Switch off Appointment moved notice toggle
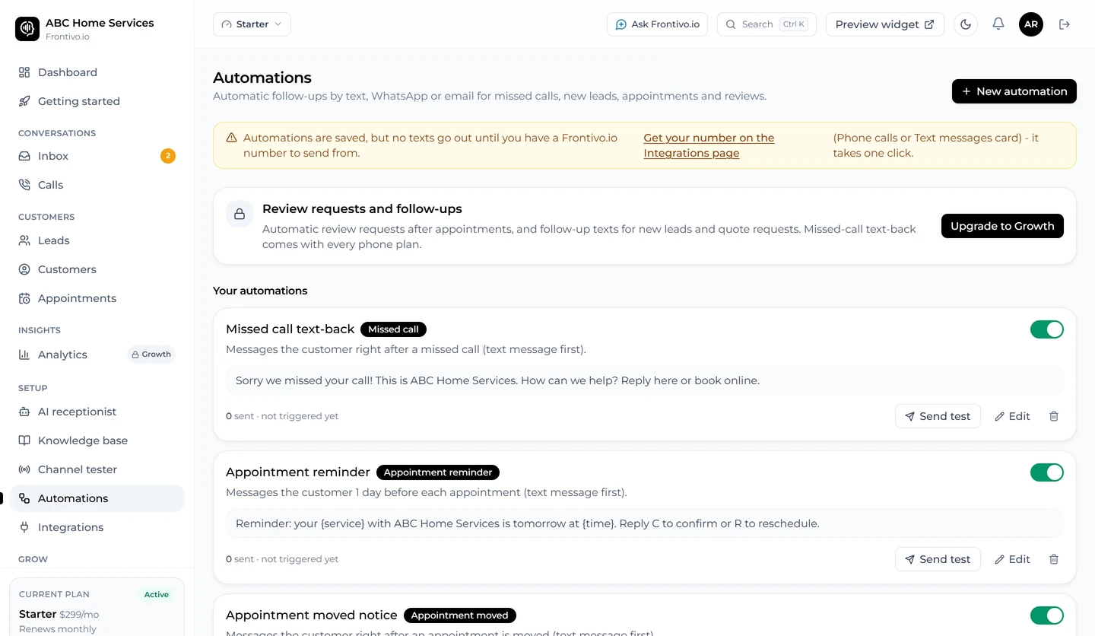Screen dimensions: 1095x636 1047,615
